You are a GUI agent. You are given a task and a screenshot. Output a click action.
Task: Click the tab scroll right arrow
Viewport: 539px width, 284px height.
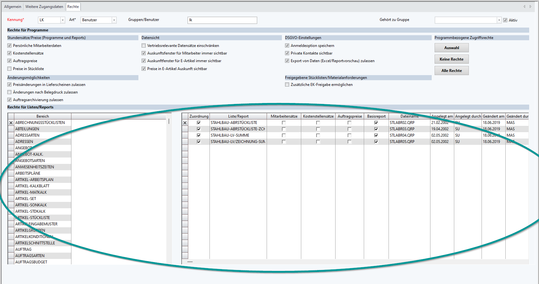click(x=530, y=7)
